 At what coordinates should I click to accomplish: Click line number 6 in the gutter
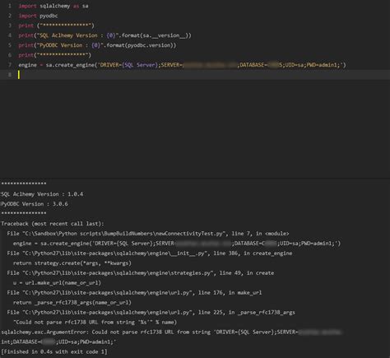(x=10, y=55)
